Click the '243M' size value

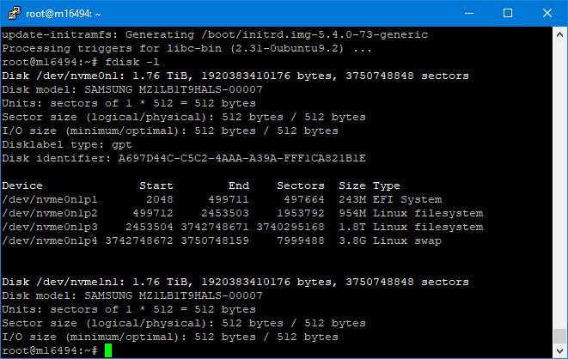tap(352, 199)
